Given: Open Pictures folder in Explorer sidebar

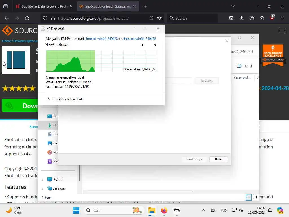Looking at the screenshot, I should 52,143.
